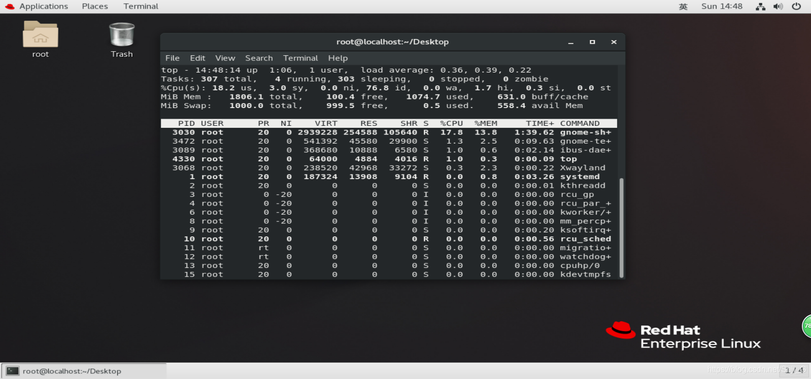Click the workspace switcher 1 / 4
The width and height of the screenshot is (811, 379).
(x=795, y=370)
